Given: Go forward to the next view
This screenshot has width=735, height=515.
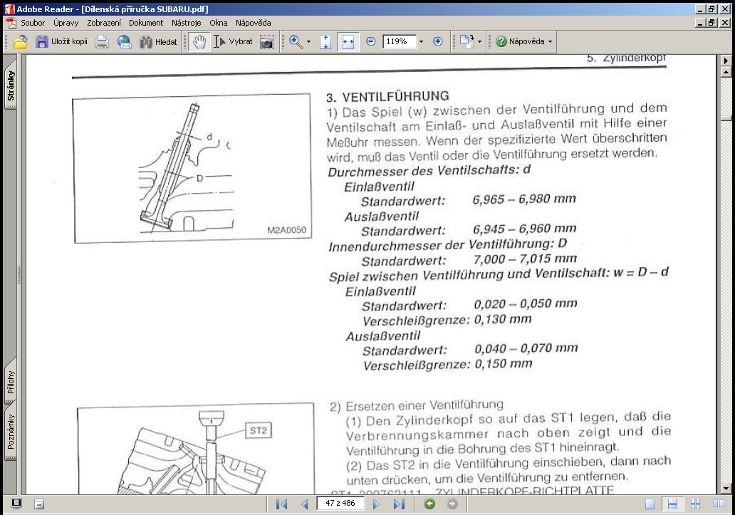Looking at the screenshot, I should click(452, 504).
